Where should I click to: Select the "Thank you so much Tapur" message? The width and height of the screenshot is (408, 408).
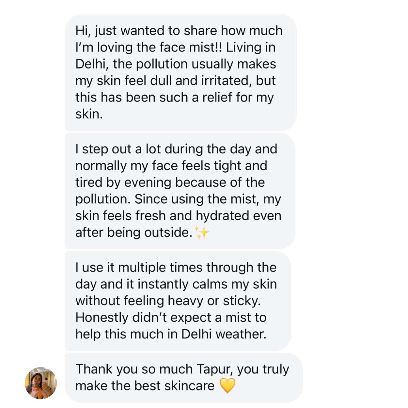tap(183, 377)
